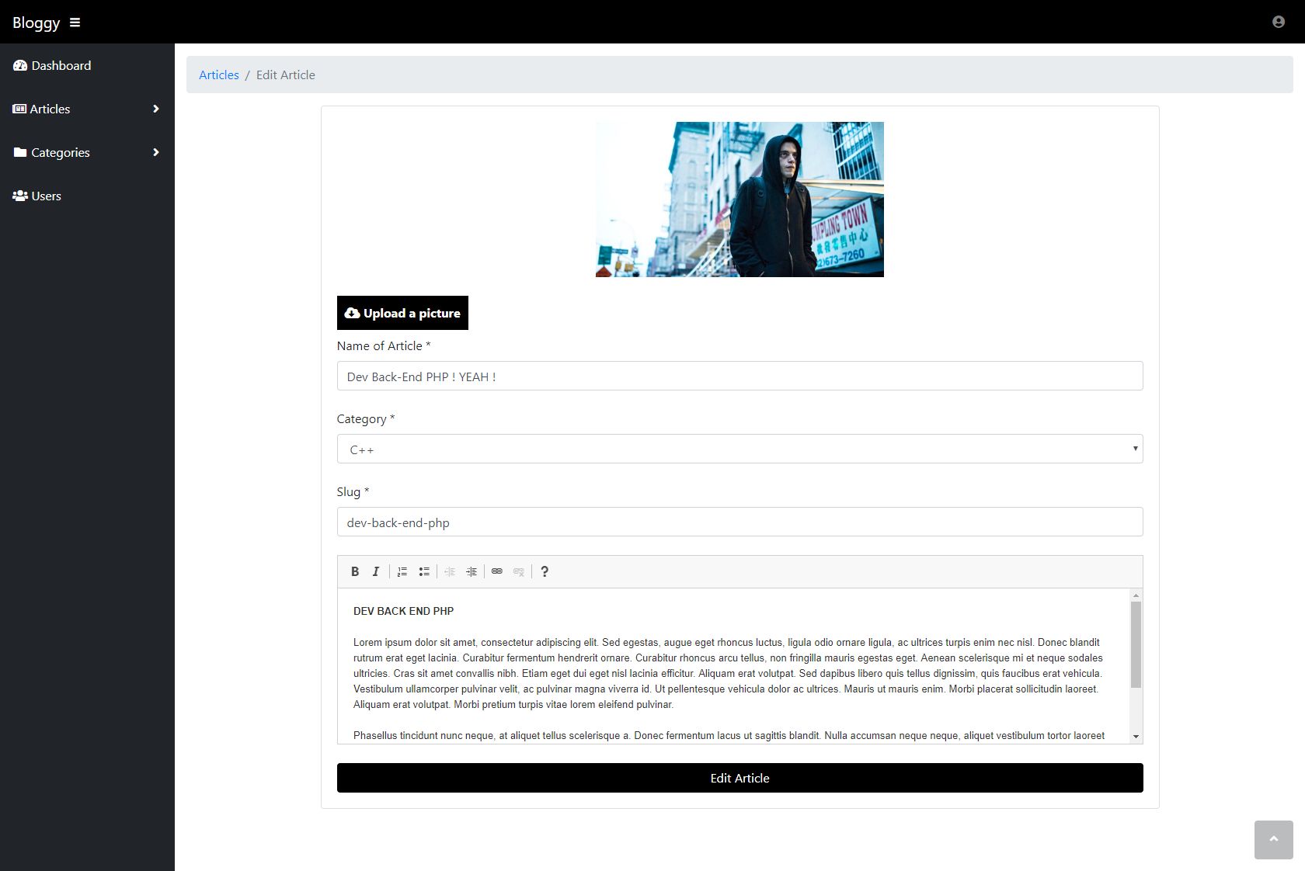Viewport: 1305px width, 871px height.
Task: Toggle the sidebar with the hamburger icon
Action: tap(75, 23)
